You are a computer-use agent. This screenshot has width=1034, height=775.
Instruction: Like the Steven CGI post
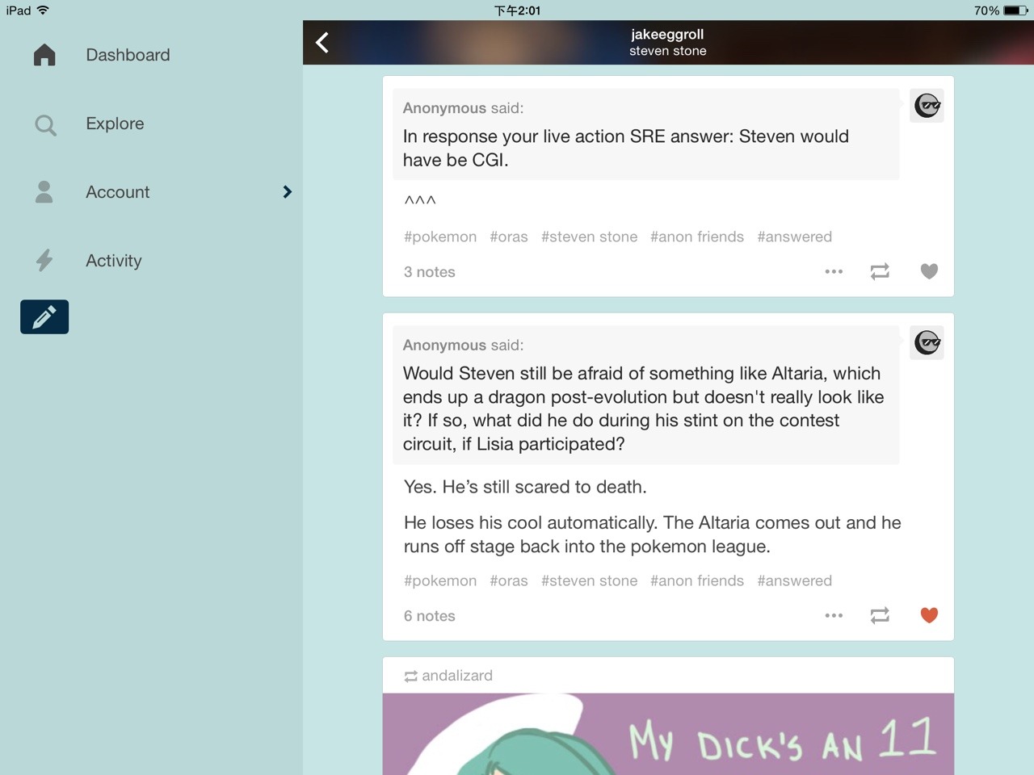point(929,272)
